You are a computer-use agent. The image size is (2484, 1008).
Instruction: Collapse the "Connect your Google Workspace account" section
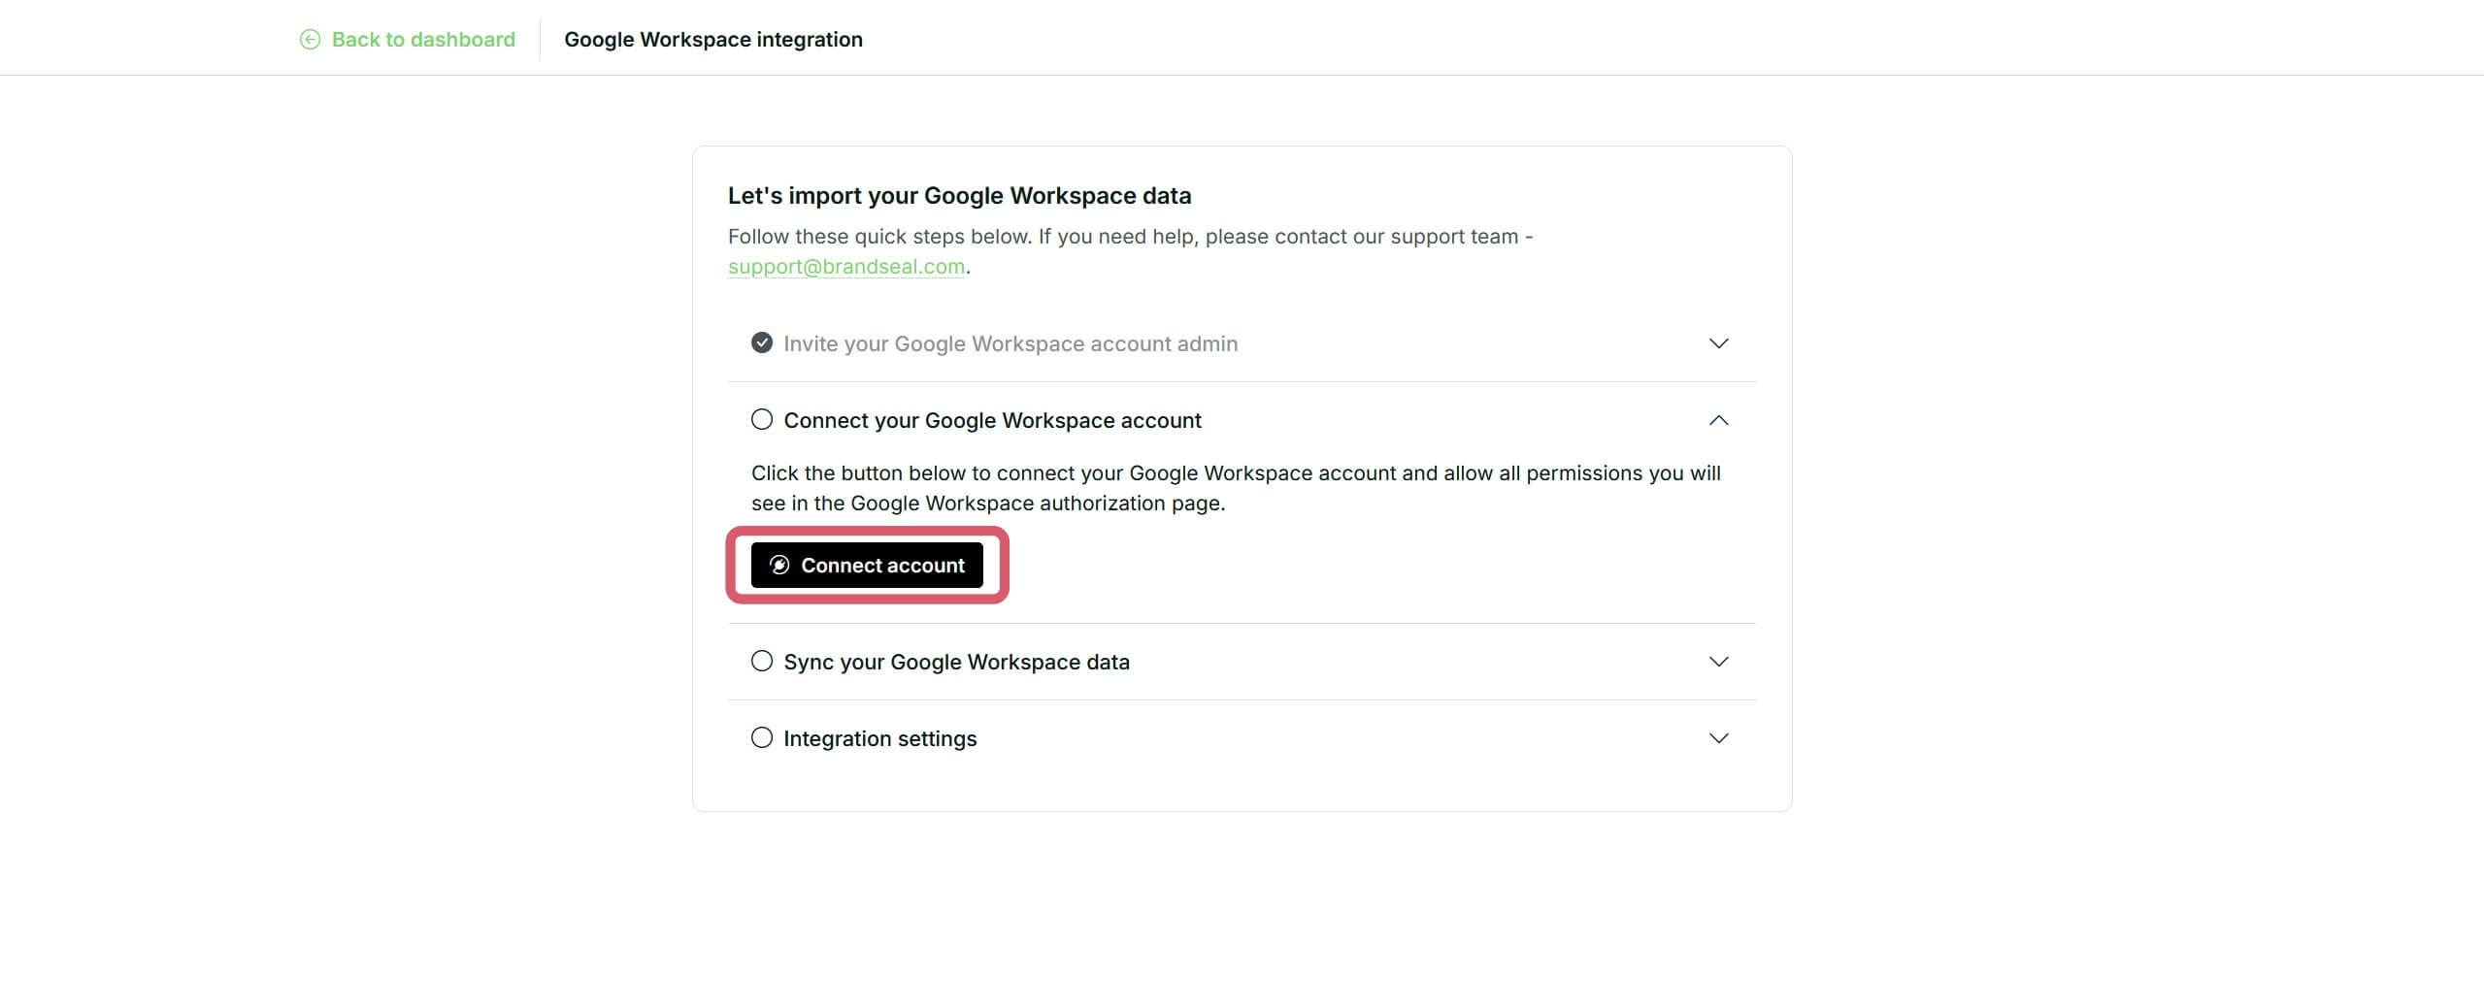click(x=1718, y=420)
